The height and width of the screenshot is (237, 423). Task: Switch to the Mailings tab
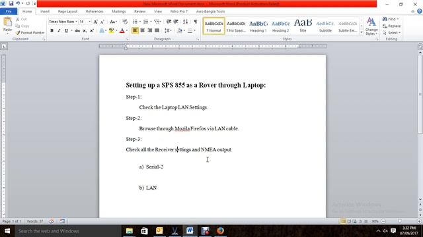(119, 12)
